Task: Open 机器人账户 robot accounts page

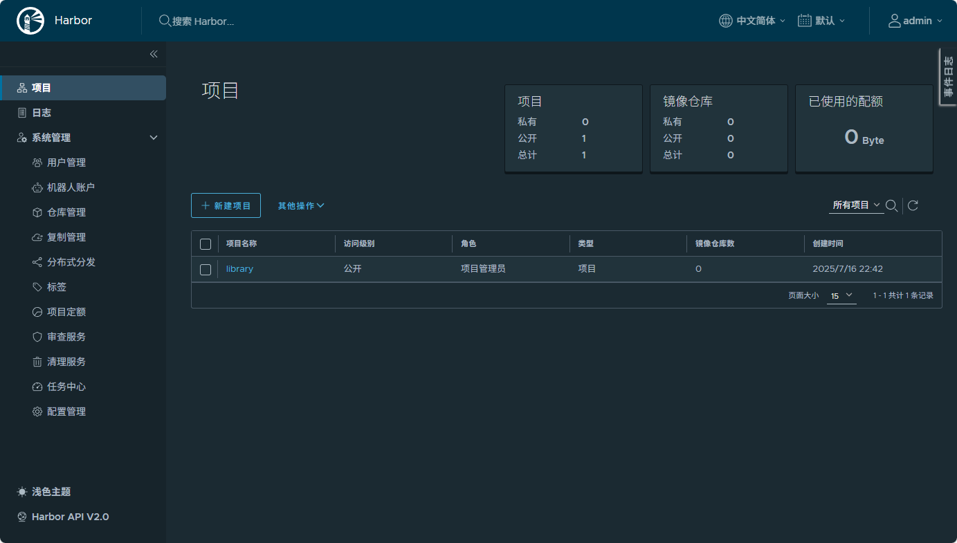Action: [70, 187]
